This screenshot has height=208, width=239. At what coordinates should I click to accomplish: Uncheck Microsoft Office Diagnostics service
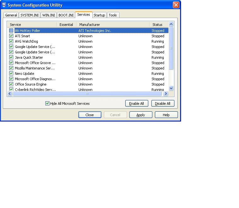pyautogui.click(x=11, y=79)
